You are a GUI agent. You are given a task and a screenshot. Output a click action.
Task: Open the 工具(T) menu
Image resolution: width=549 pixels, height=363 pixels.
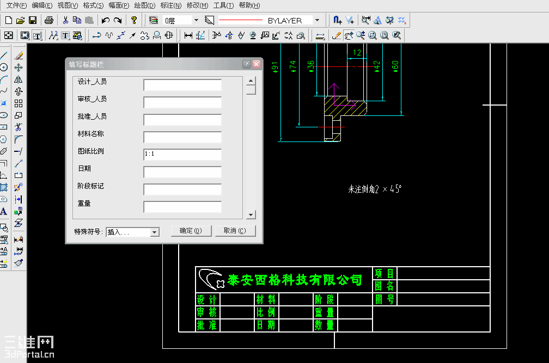point(223,5)
